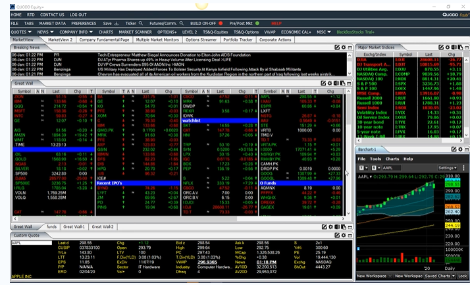Open the chart type T dropdown
This screenshot has width=470, height=285.
coord(363,168)
